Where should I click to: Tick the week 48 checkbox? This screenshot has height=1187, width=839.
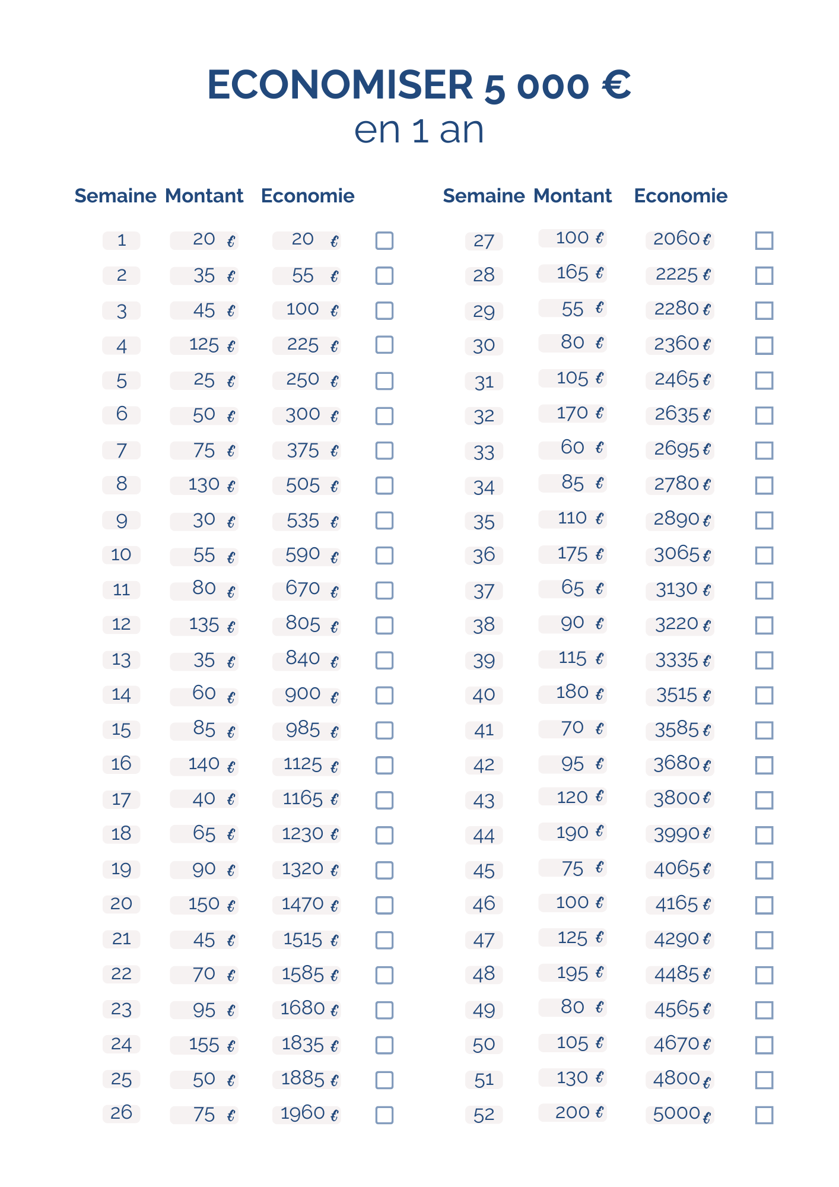[764, 975]
